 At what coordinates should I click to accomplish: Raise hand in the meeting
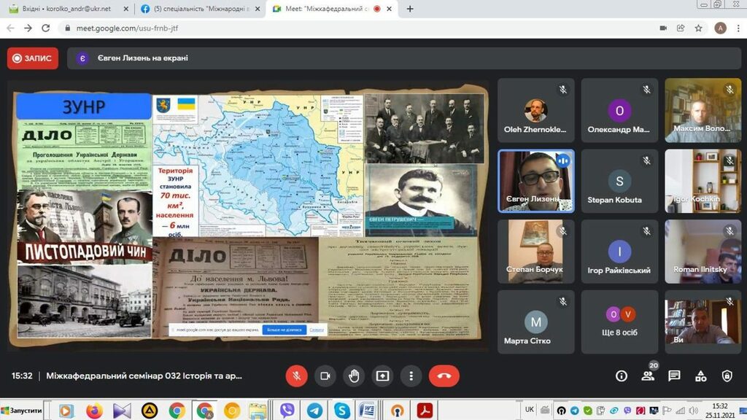(x=354, y=376)
